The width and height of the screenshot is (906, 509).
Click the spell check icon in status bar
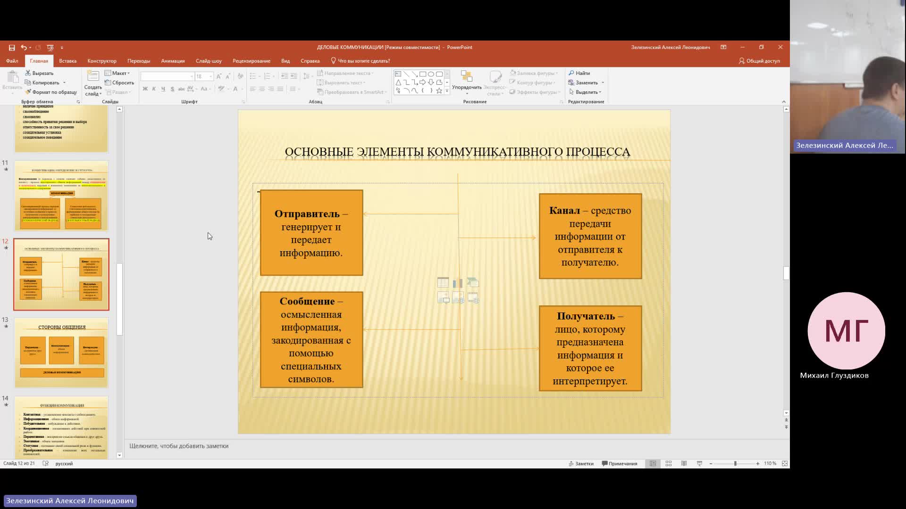(45, 464)
